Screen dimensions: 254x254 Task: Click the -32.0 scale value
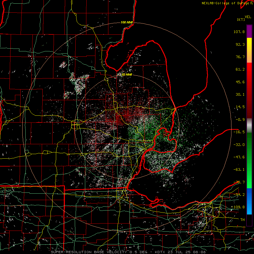[x=239, y=144]
